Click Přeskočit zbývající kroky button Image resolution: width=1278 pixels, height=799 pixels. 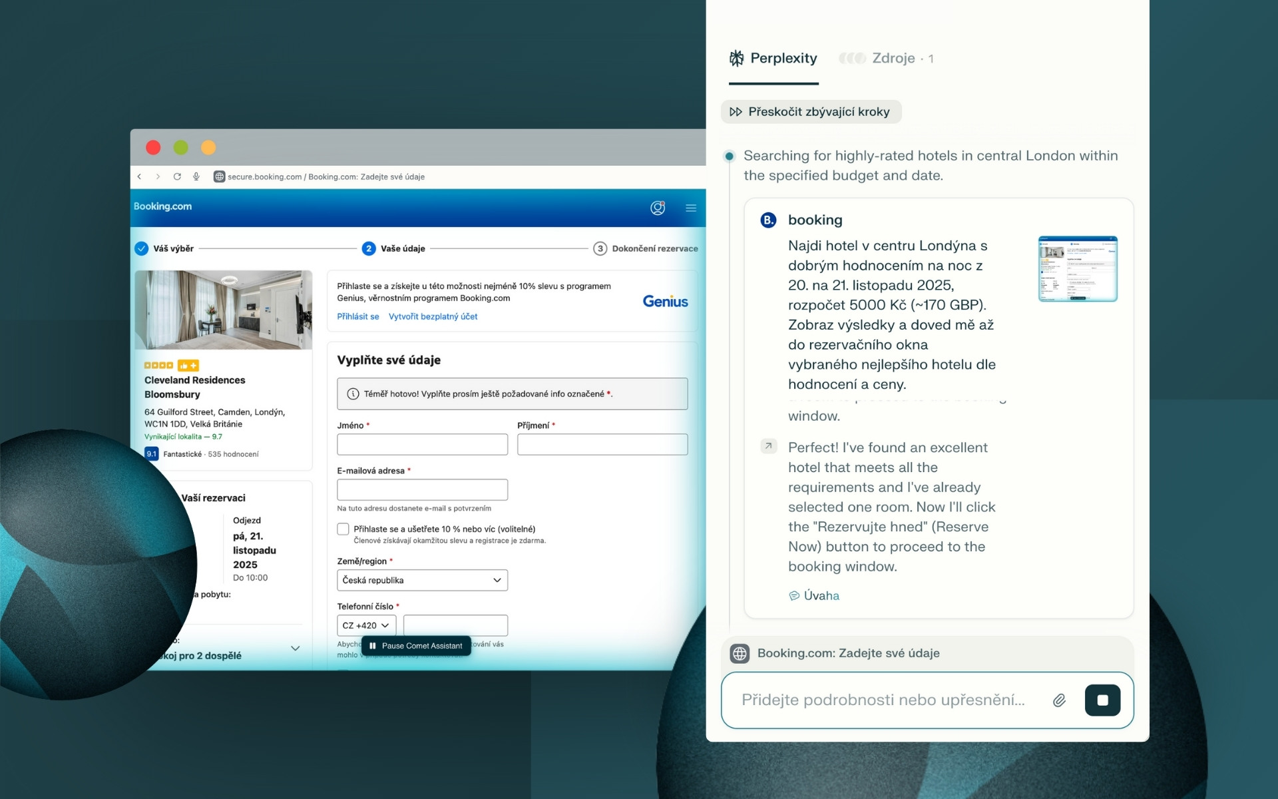[x=811, y=112]
